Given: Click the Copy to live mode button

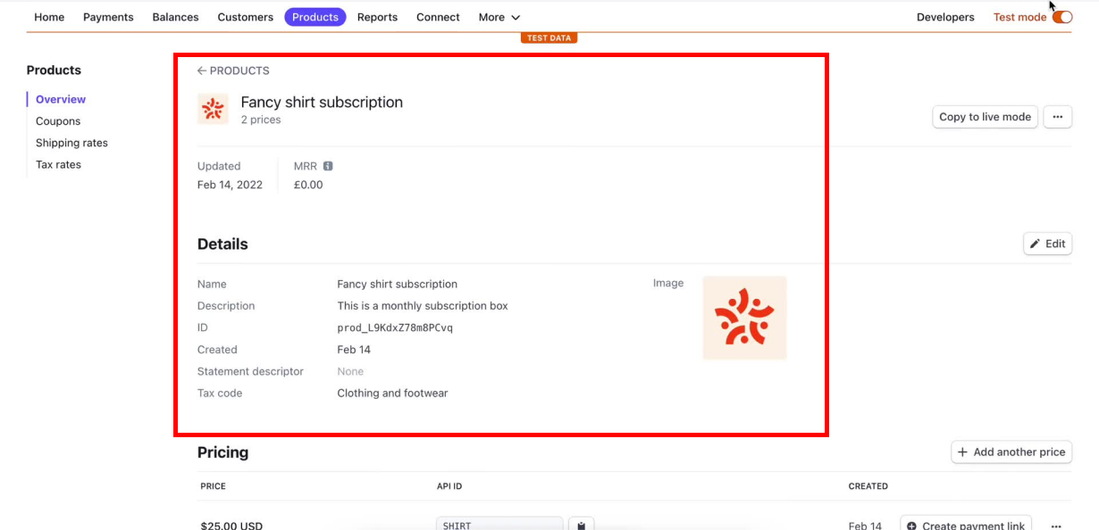Looking at the screenshot, I should [985, 117].
